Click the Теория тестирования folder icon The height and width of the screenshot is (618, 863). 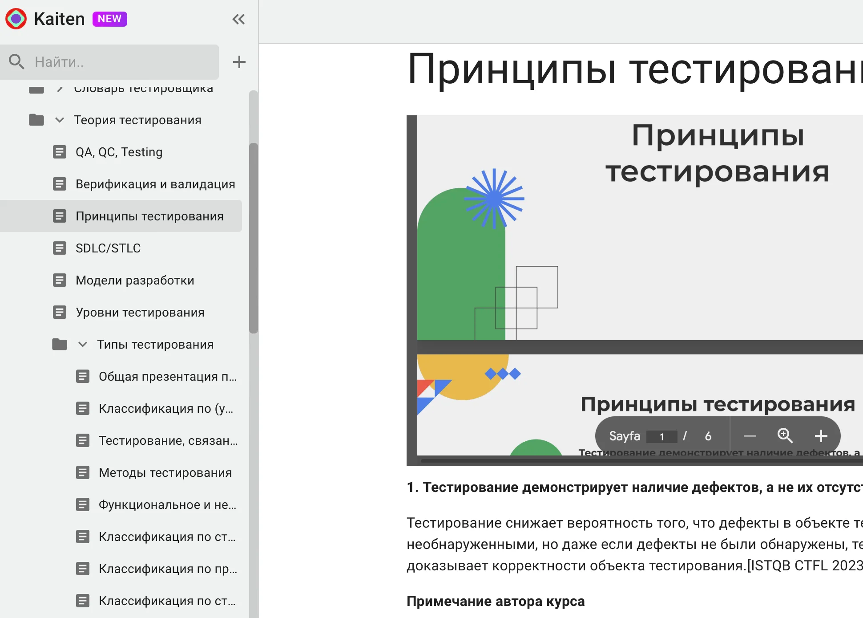click(36, 120)
